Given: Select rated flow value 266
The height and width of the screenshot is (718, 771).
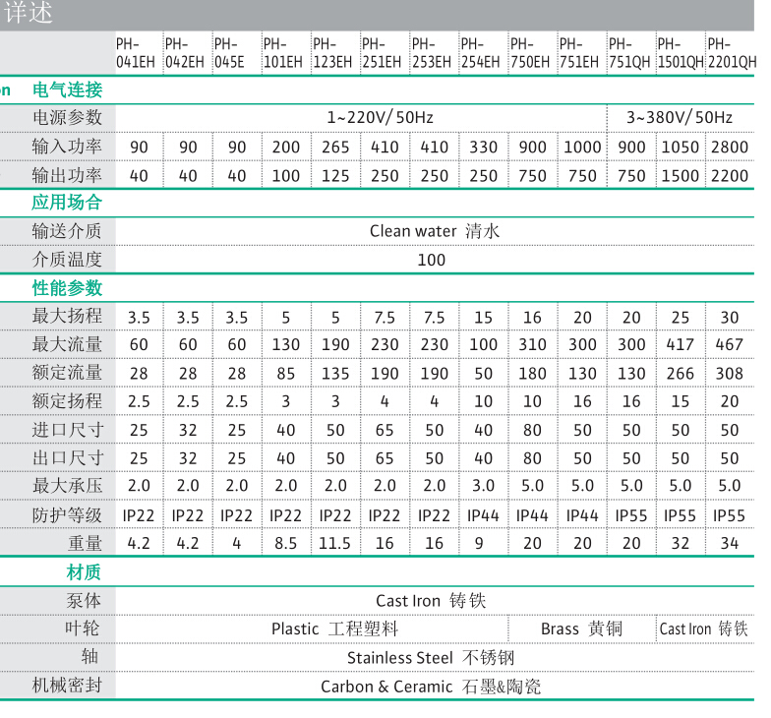Looking at the screenshot, I should [681, 374].
